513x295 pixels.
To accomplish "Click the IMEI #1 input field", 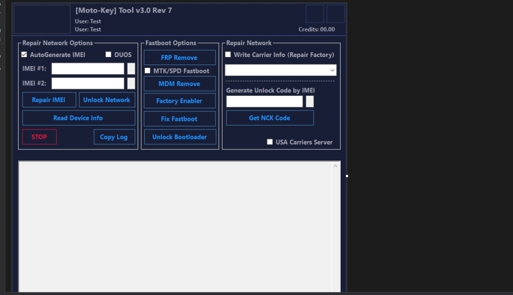I will click(x=88, y=68).
